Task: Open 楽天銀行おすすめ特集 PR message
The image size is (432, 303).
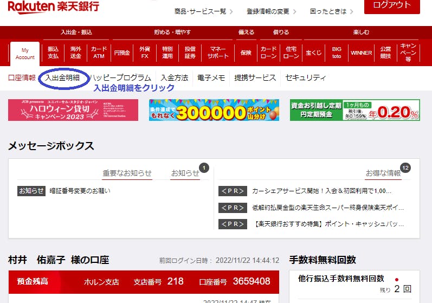Action: 328,224
